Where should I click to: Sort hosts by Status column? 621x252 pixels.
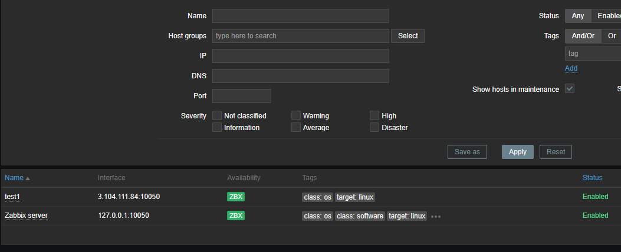tap(592, 178)
